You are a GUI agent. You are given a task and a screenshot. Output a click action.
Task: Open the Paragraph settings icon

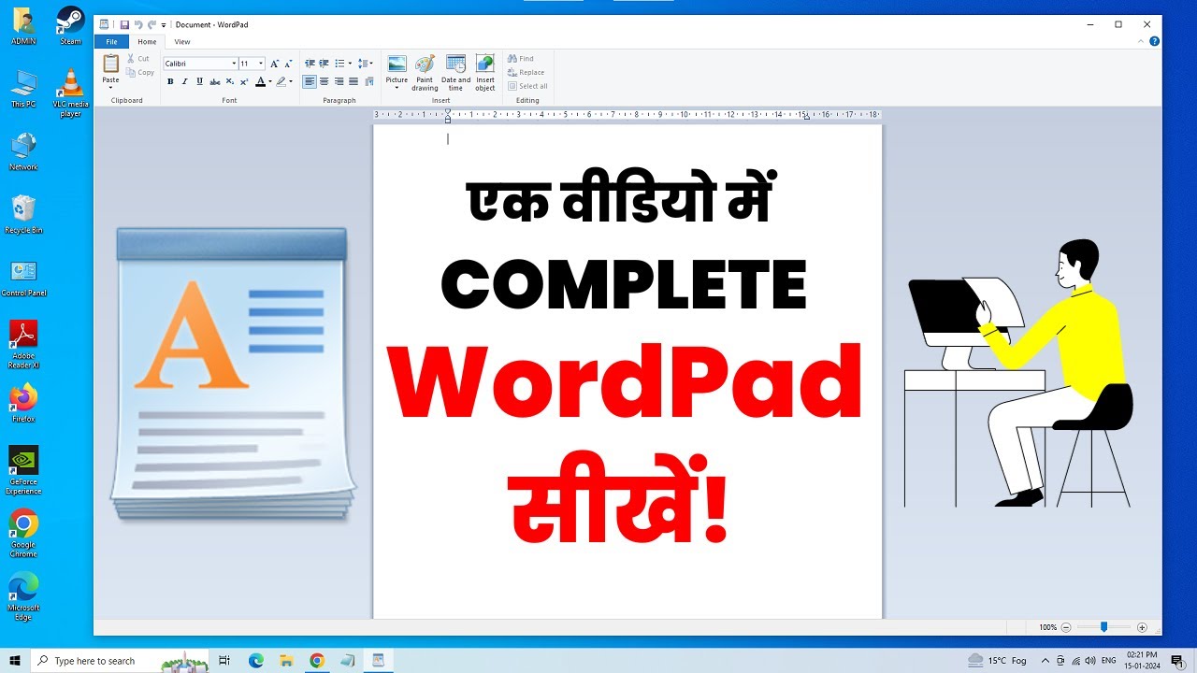tap(369, 81)
